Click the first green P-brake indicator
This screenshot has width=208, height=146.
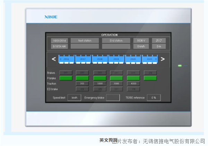(66, 78)
